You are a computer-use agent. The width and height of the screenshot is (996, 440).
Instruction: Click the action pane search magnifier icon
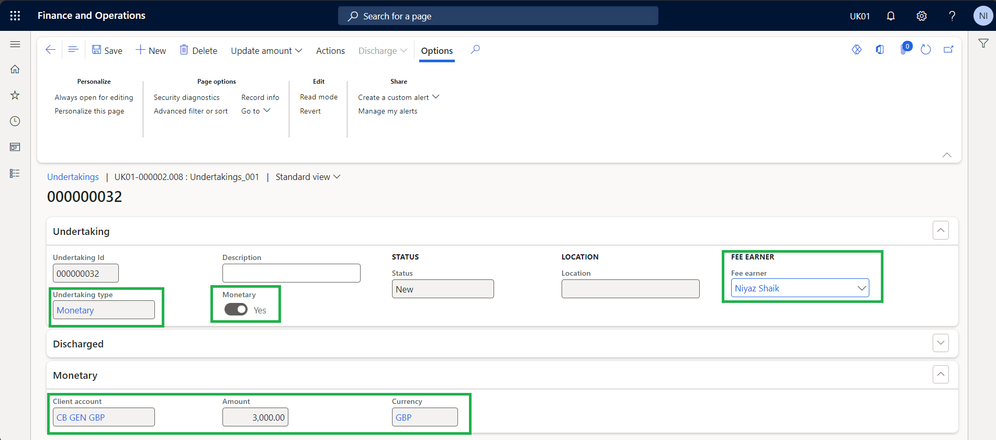(x=475, y=50)
